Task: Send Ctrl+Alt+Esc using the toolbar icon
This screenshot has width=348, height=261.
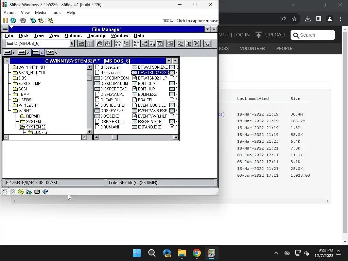Action: 41,21
